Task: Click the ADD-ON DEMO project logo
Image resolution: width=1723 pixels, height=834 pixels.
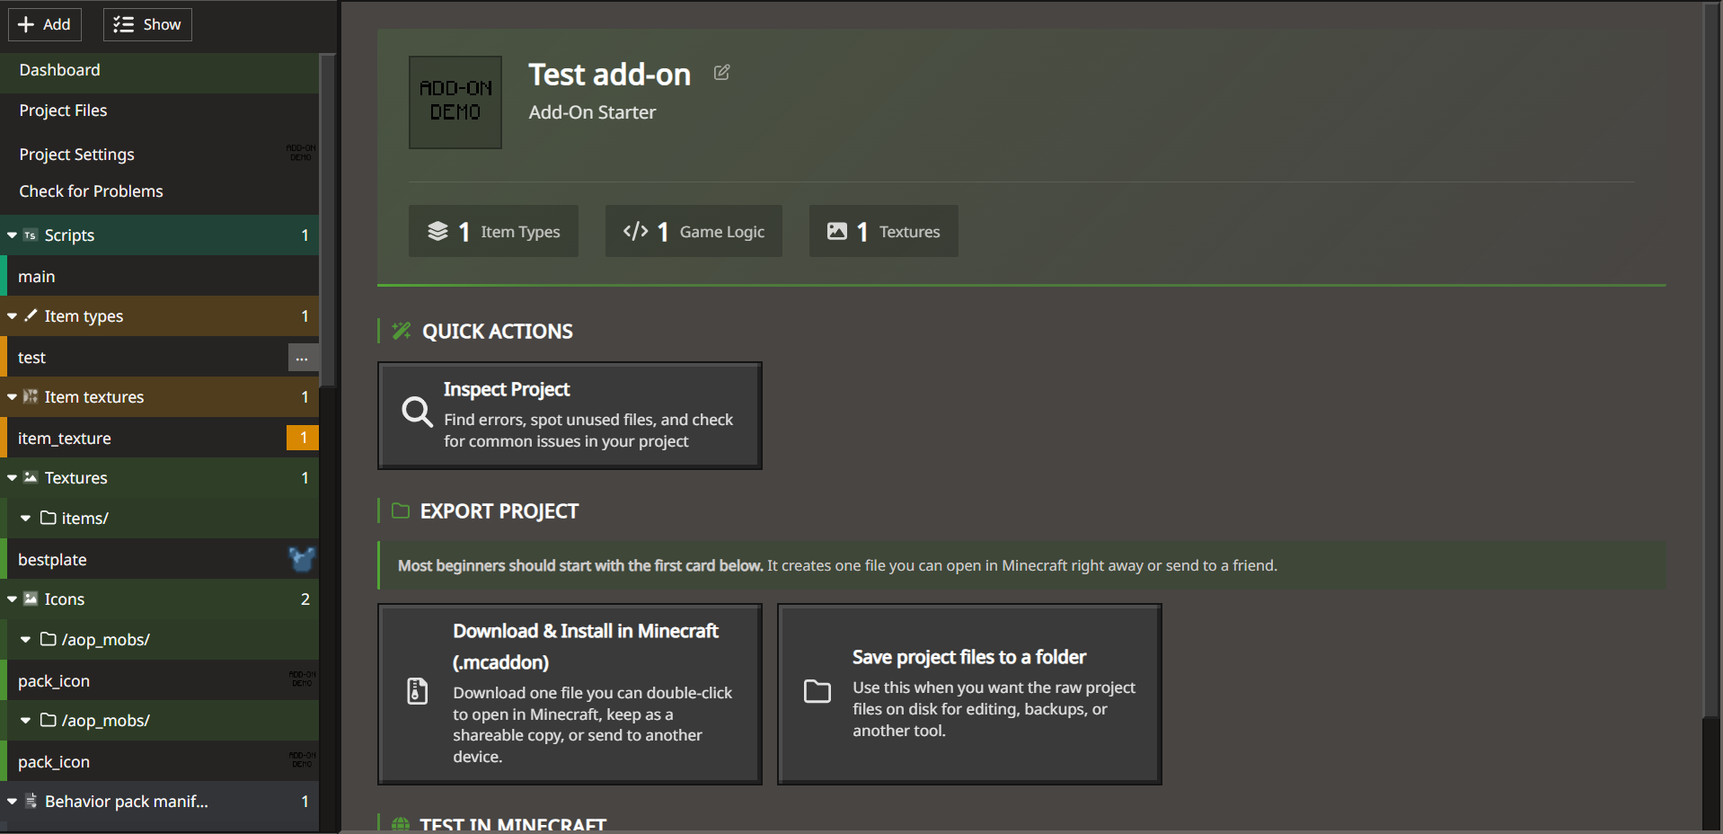Action: point(455,102)
